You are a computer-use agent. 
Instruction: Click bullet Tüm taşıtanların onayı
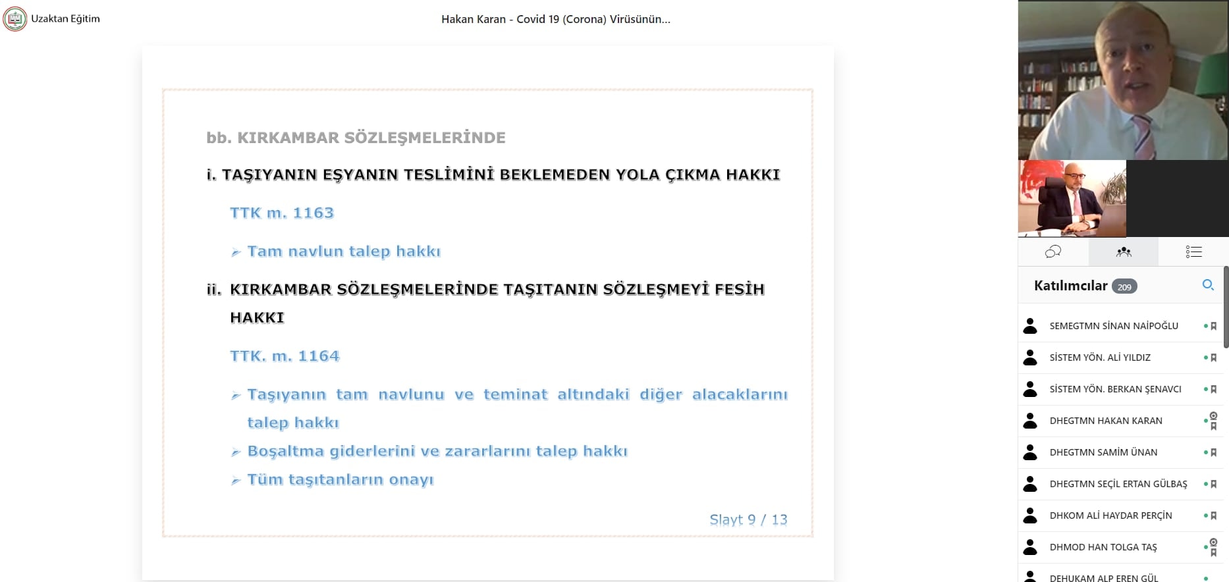point(341,479)
